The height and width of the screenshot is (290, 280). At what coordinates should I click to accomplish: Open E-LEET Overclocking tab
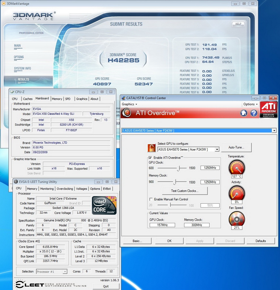[x=65, y=189]
